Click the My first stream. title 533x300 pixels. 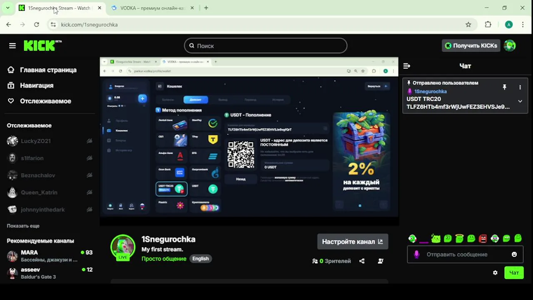click(x=162, y=249)
